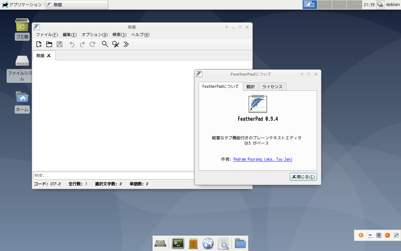Switch to the 翻訳 tab
401x251 pixels.
pos(250,86)
